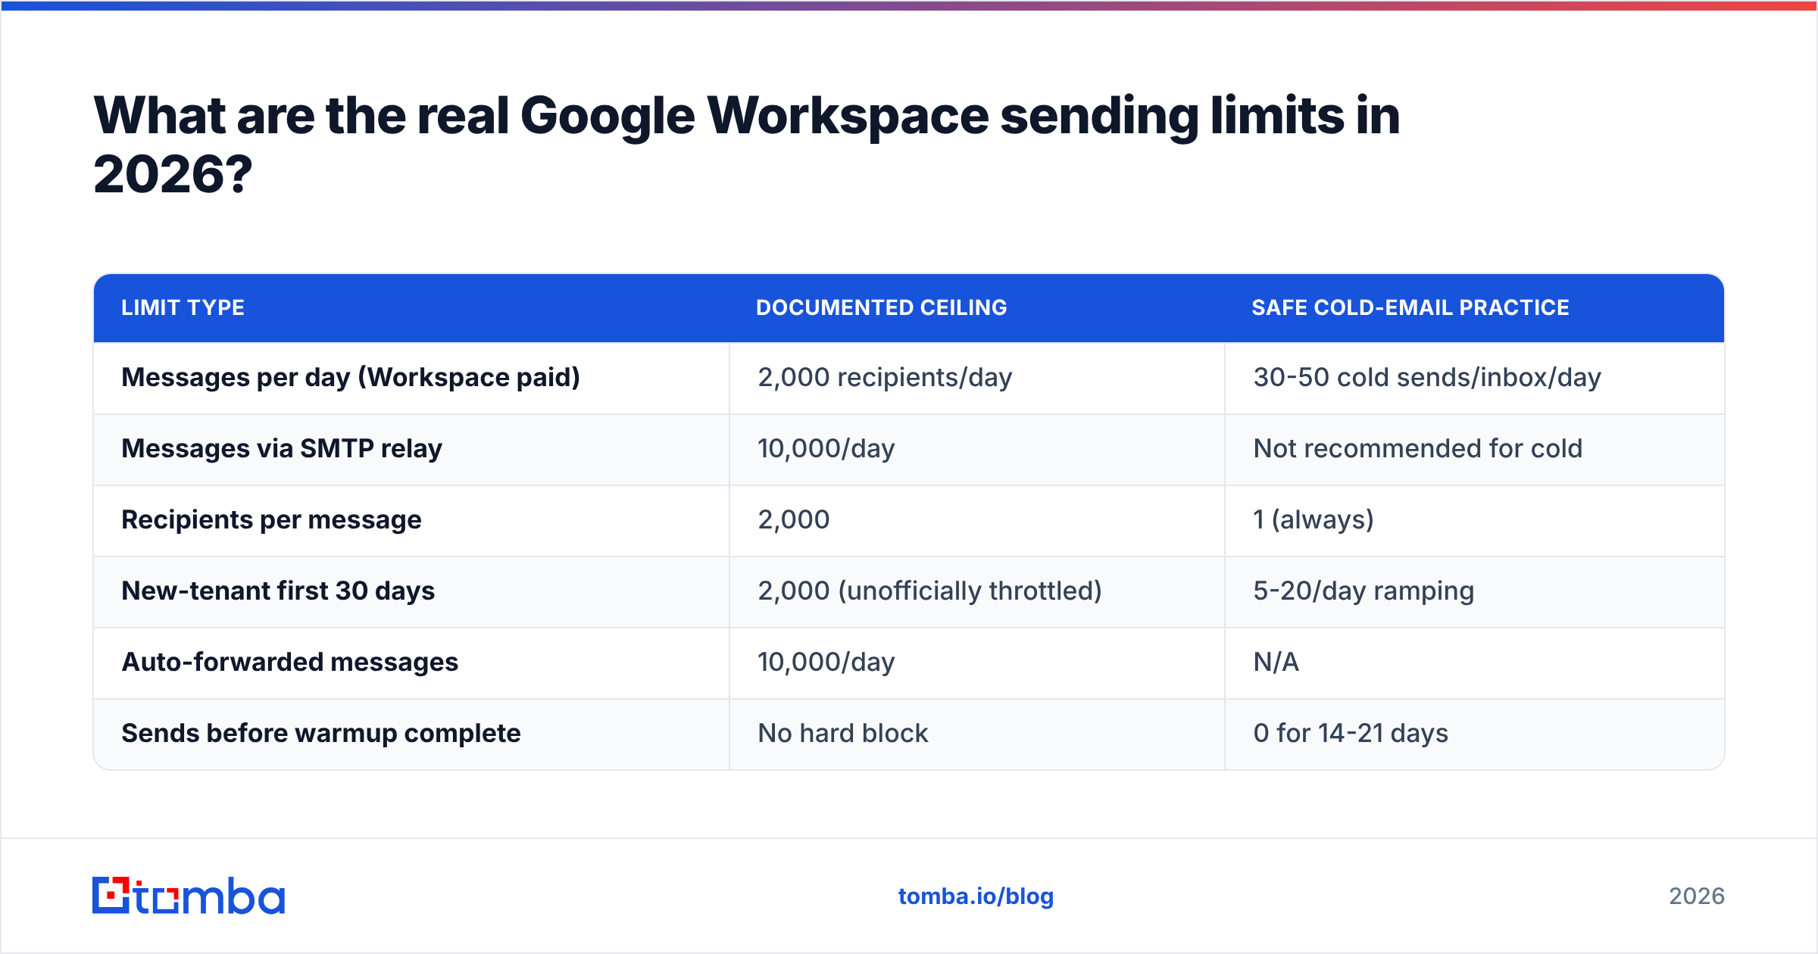This screenshot has height=954, width=1818.
Task: Click the '5-20/day ramping' cell
Action: click(x=1474, y=591)
